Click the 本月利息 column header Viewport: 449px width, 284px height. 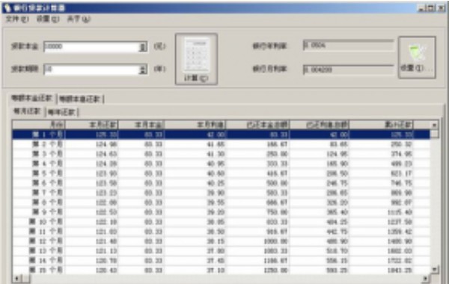click(195, 125)
